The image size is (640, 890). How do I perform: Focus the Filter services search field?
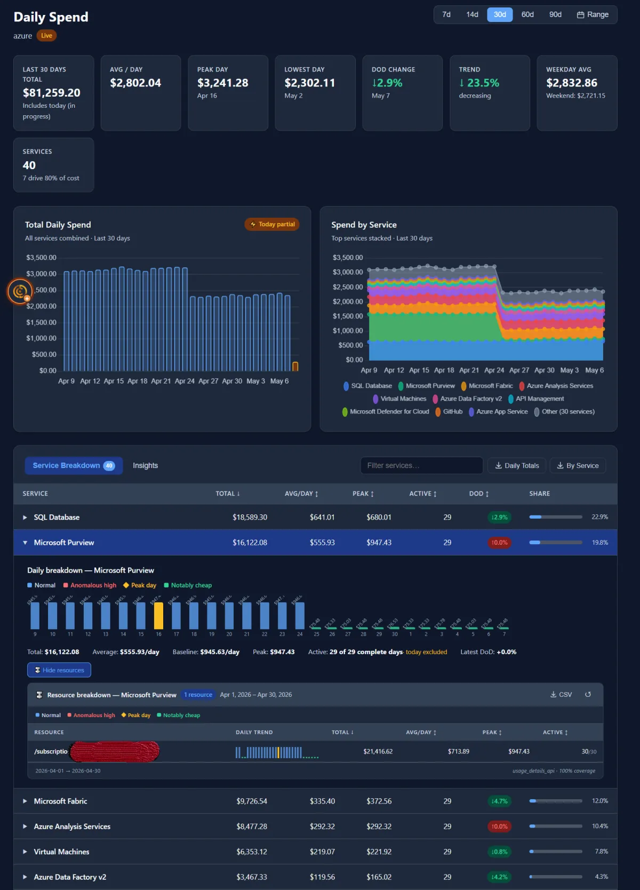(421, 465)
